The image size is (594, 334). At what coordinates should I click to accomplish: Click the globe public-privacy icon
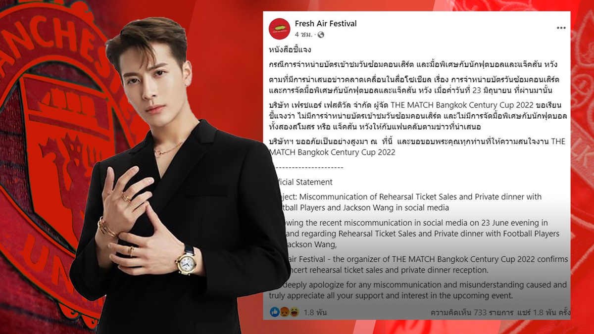click(x=321, y=35)
